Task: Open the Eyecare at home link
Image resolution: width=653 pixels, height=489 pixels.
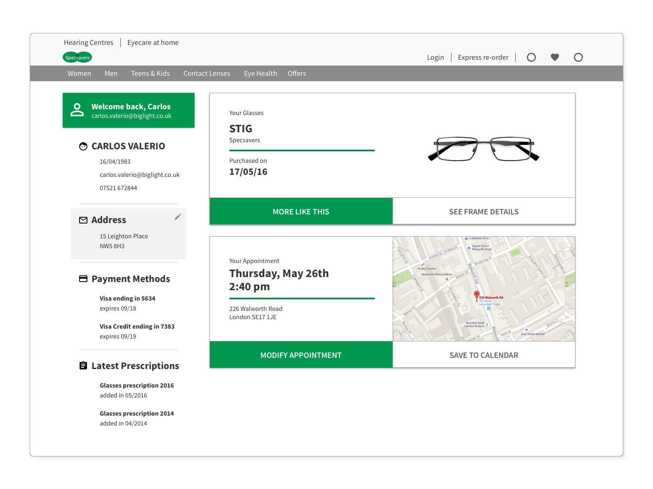Action: [x=153, y=42]
